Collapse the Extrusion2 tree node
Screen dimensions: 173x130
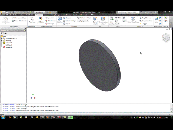(2, 43)
